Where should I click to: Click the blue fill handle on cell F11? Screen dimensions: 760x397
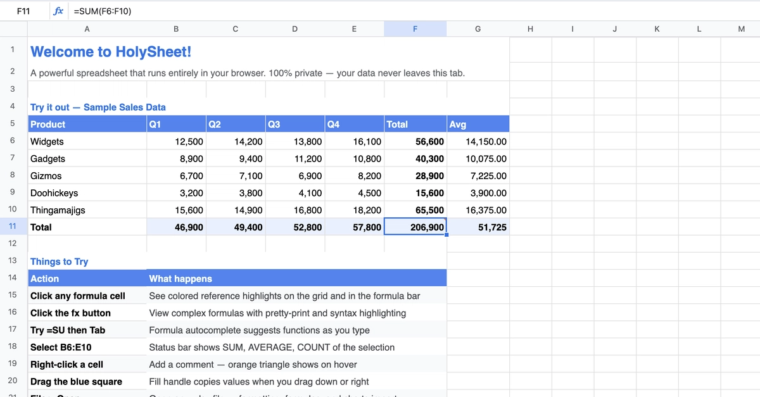tap(446, 235)
